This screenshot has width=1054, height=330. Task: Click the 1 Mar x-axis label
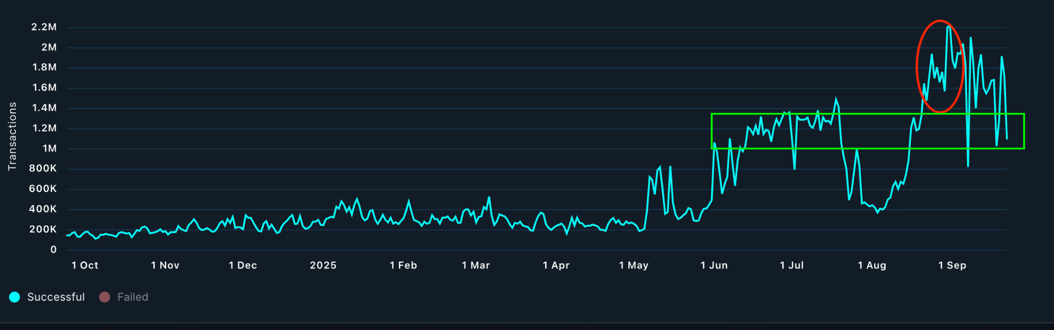click(476, 265)
